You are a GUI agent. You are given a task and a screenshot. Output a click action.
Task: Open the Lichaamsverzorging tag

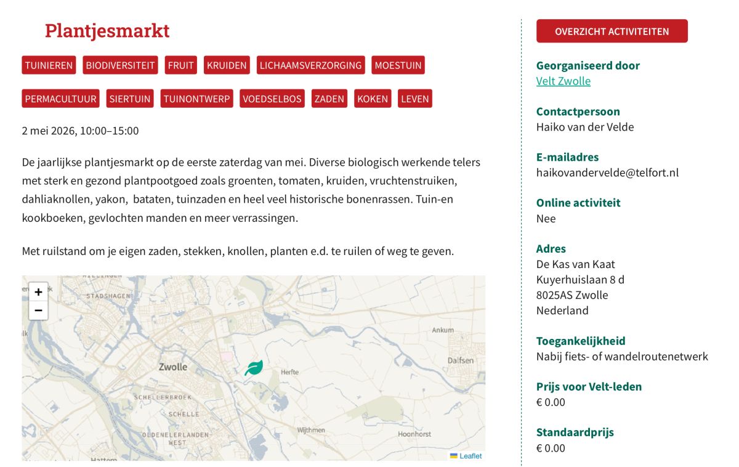pos(310,65)
